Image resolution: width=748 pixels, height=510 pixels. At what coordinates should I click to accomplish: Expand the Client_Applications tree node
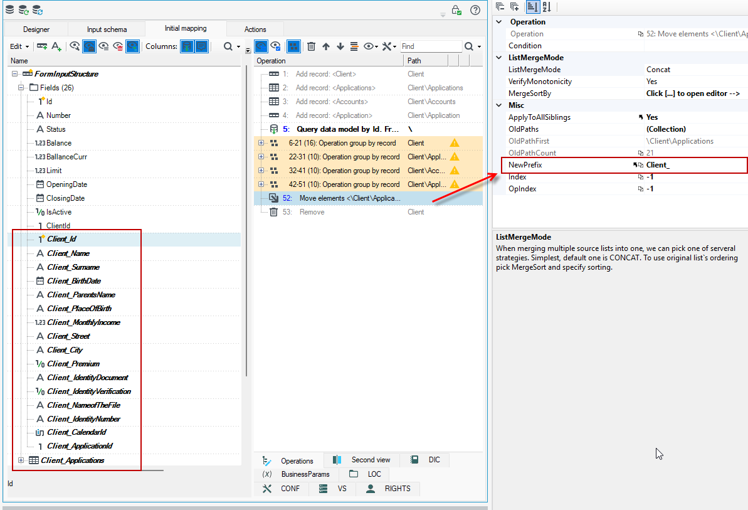point(21,460)
